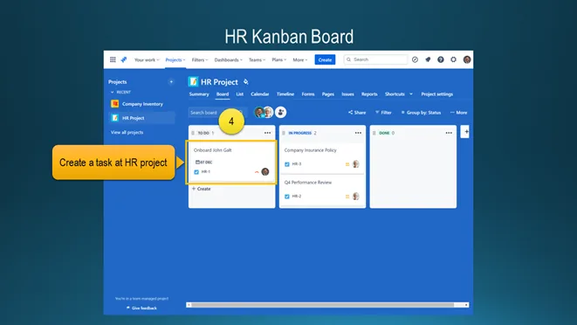Open the IN PROGRESS column three-dot menu
Image resolution: width=577 pixels, height=325 pixels.
pos(358,133)
